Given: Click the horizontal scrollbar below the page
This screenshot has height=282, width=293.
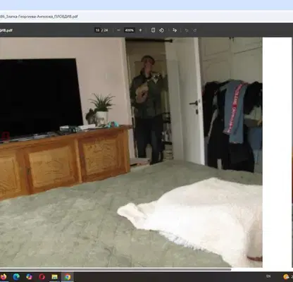Looking at the screenshot, I should (x=116, y=269).
